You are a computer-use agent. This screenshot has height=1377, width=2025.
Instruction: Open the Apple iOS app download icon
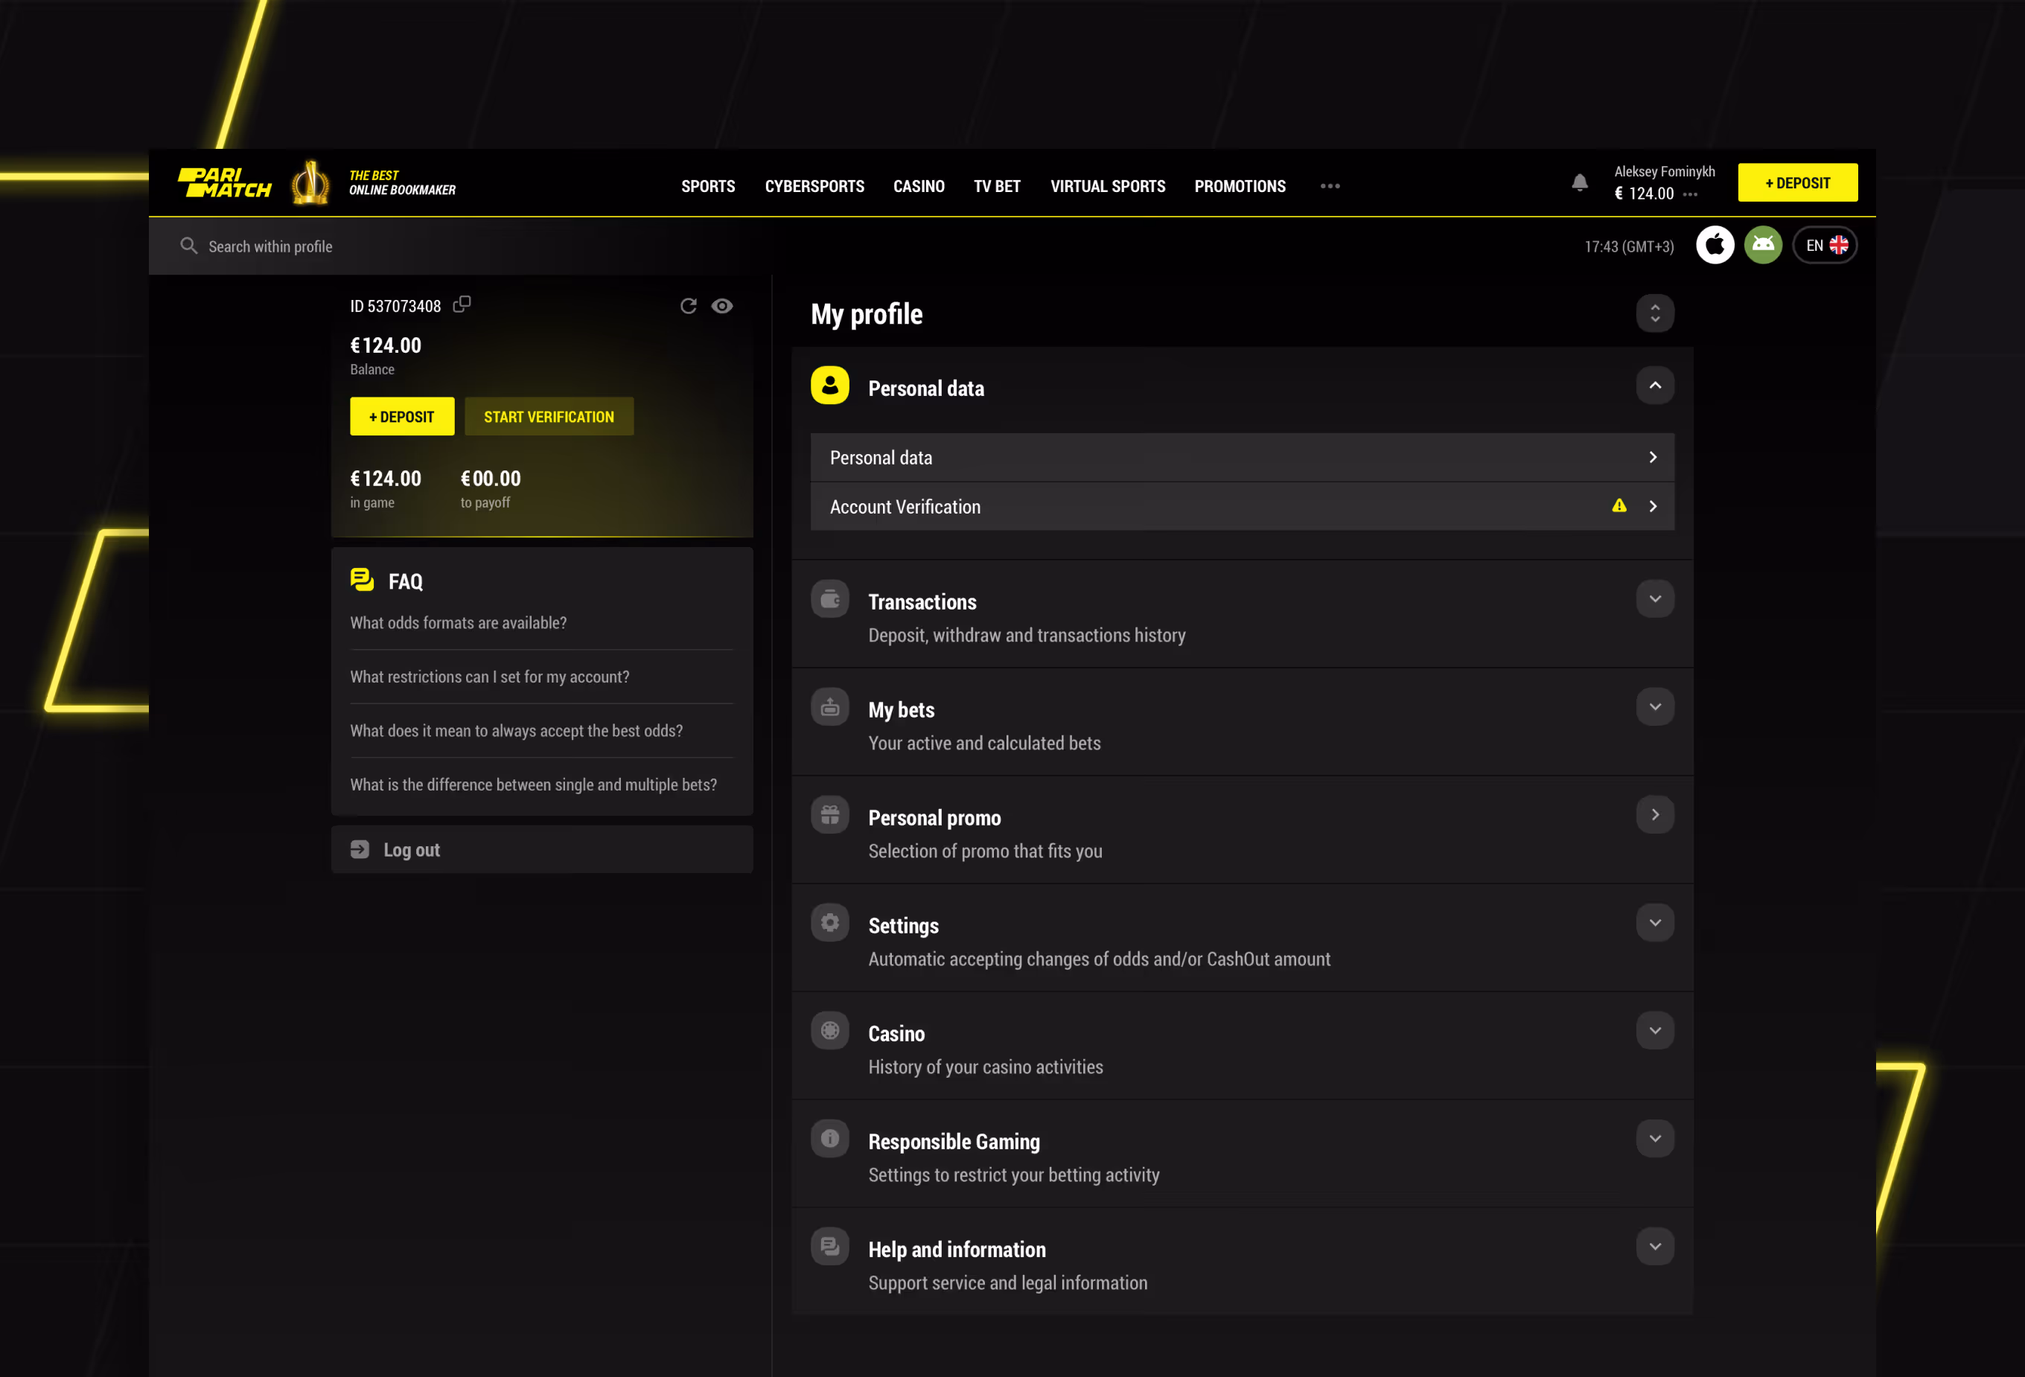pos(1714,246)
